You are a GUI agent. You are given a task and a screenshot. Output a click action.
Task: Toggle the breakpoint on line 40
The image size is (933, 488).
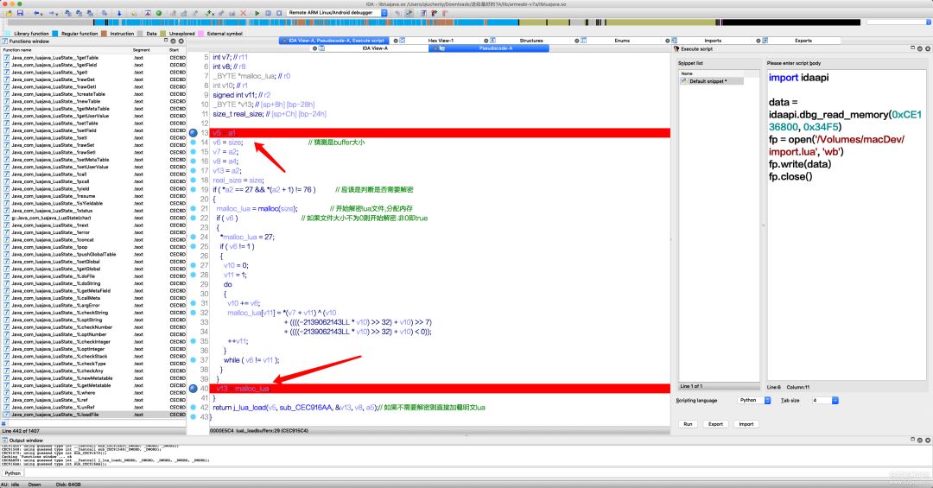pyautogui.click(x=194, y=389)
